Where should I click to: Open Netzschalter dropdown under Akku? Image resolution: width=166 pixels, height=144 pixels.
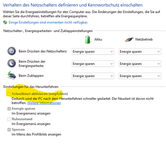pyautogui.click(x=93, y=52)
